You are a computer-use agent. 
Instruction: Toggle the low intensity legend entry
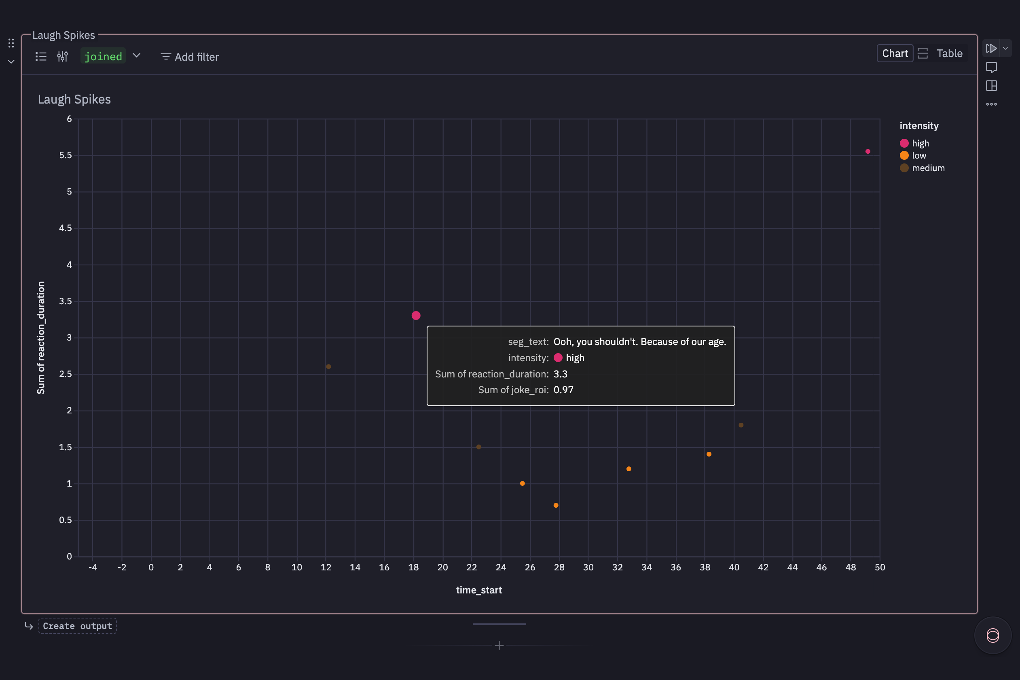(x=918, y=155)
